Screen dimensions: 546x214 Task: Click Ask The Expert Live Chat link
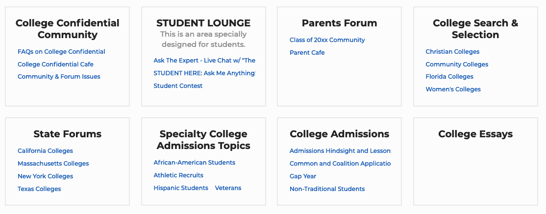204,61
